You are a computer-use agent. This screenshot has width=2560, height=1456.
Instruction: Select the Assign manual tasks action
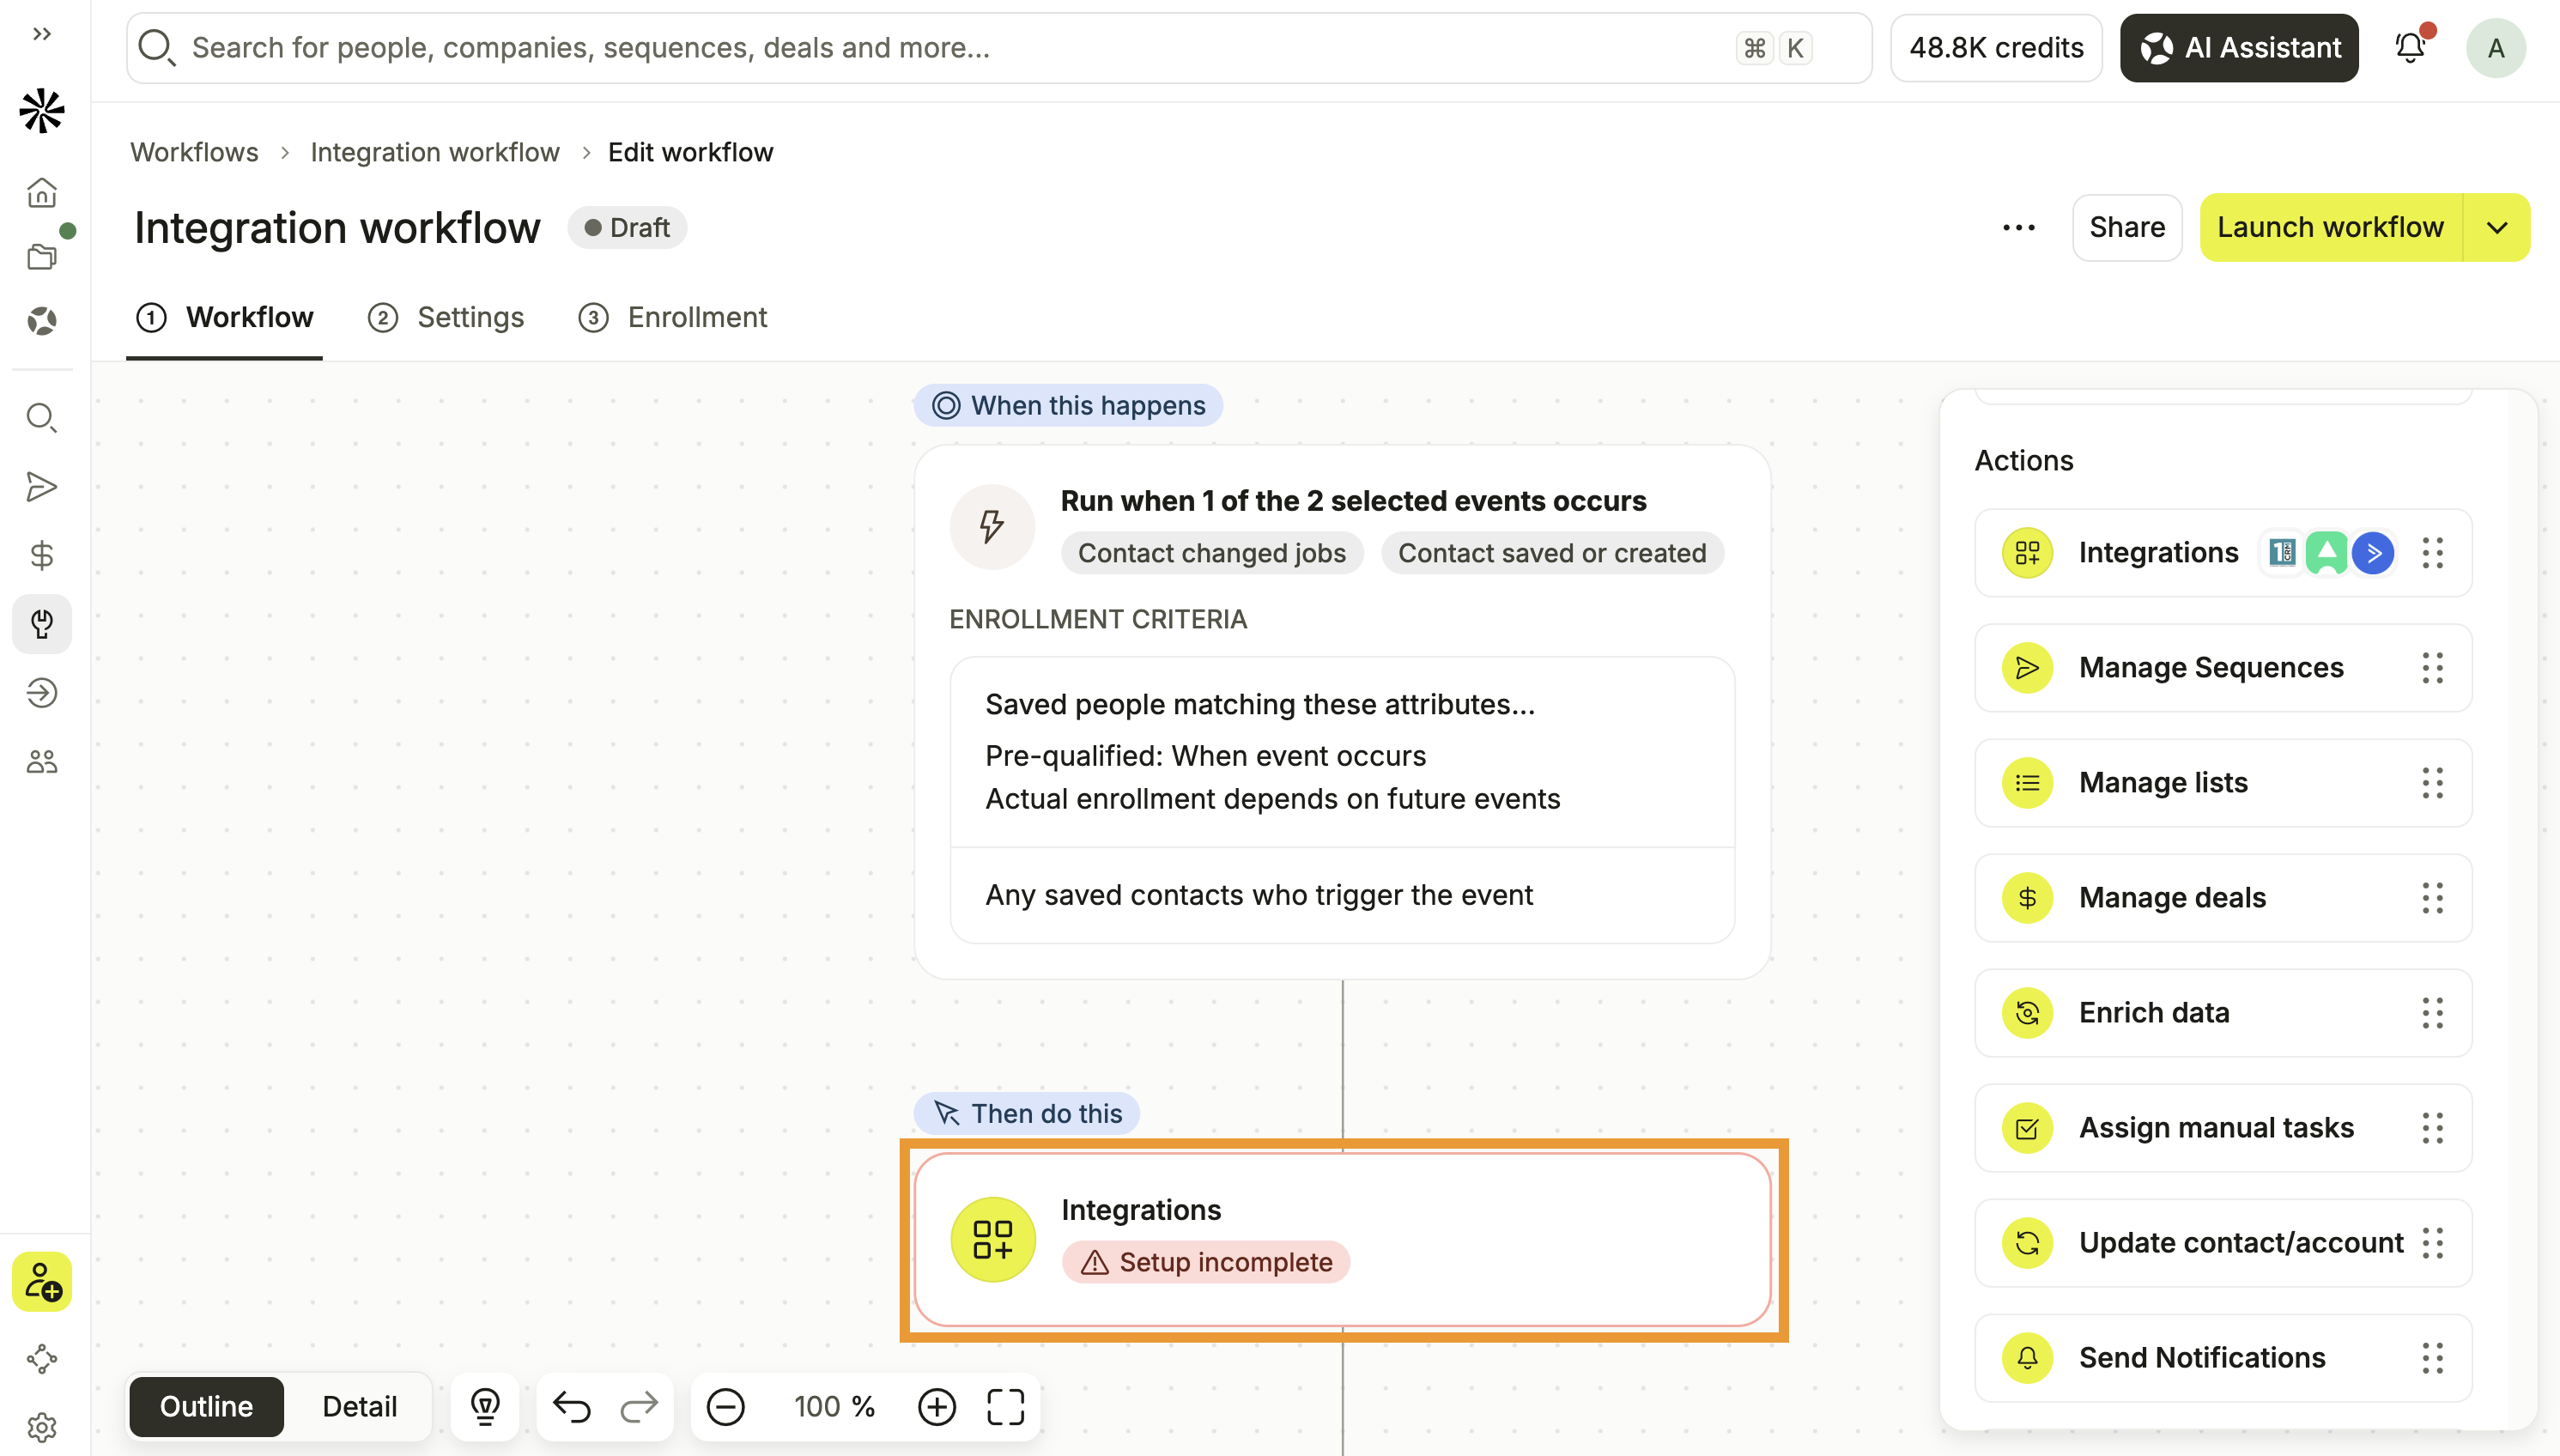coord(2223,1128)
